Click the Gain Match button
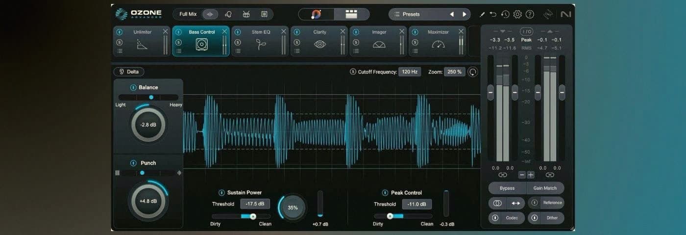This screenshot has height=235, width=686. [x=545, y=188]
